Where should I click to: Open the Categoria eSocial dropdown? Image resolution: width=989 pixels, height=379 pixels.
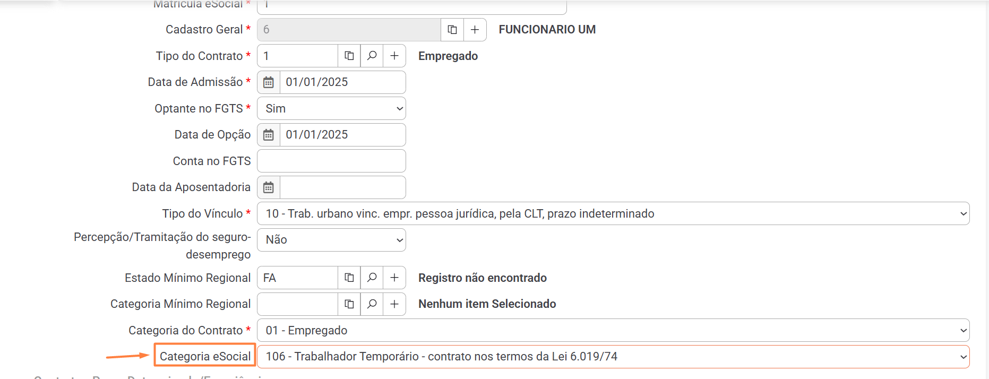point(613,357)
